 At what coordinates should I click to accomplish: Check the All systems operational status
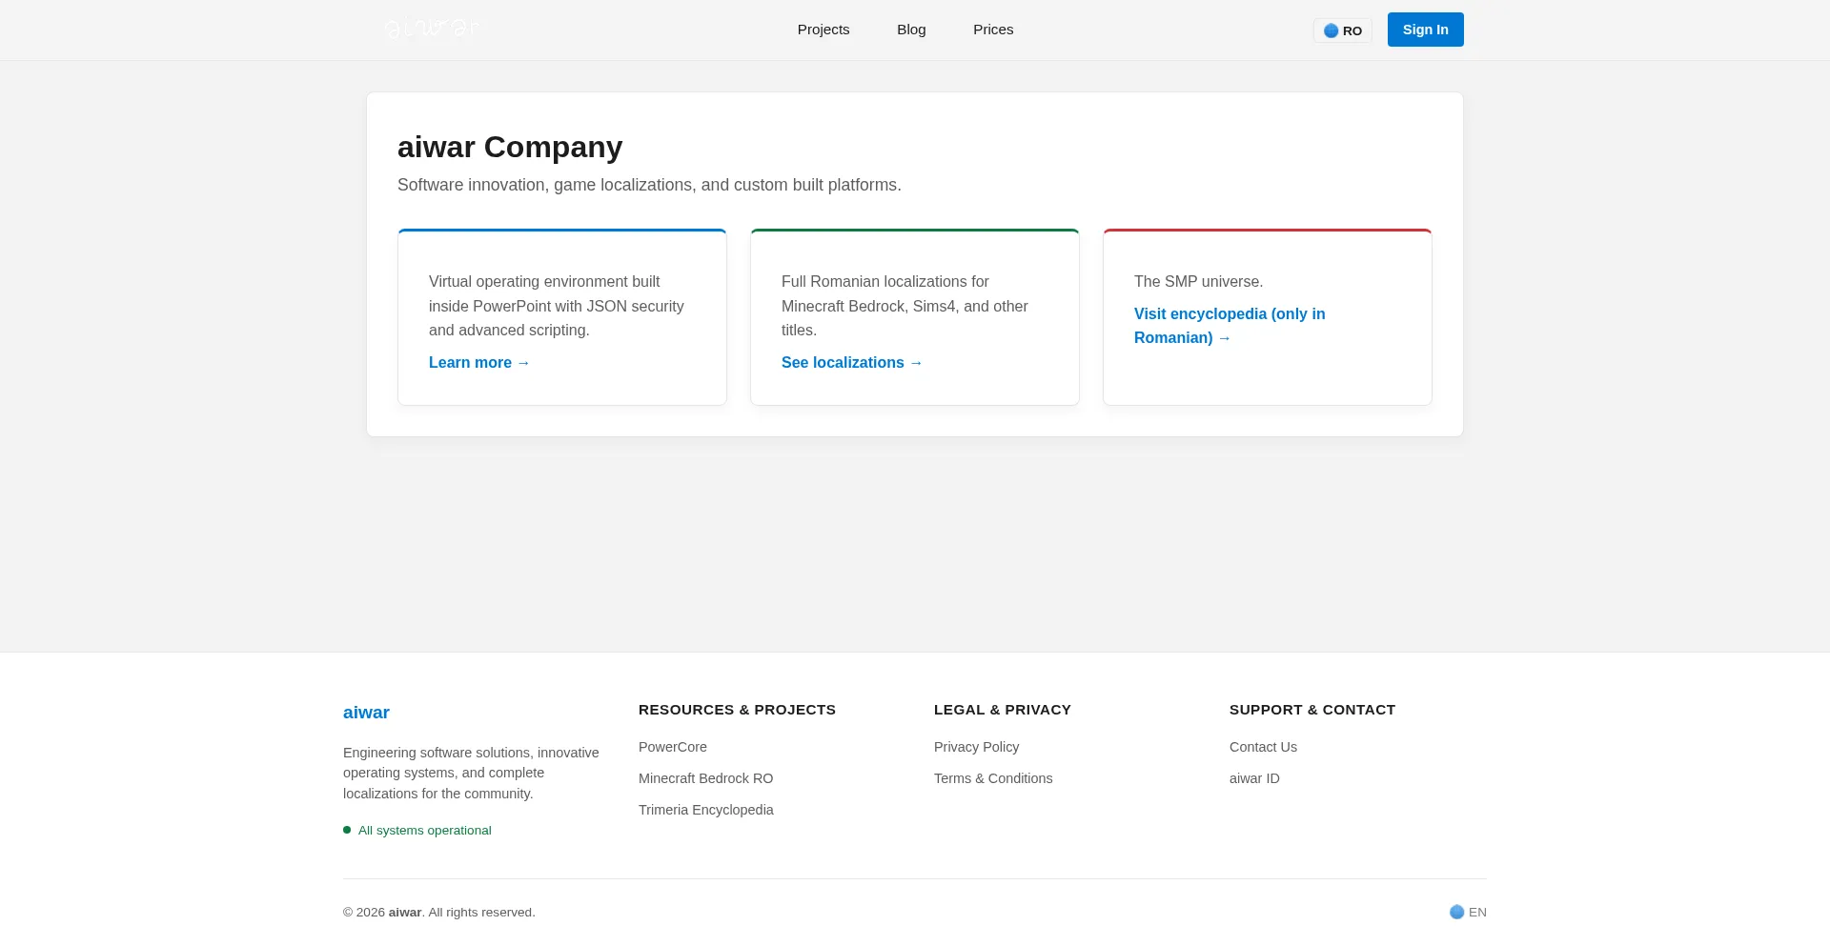tap(417, 831)
